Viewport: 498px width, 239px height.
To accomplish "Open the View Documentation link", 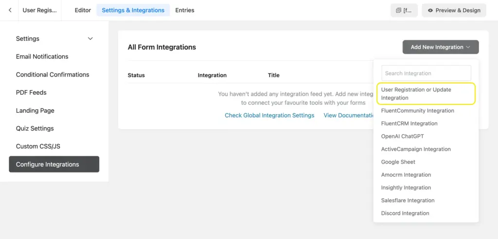I will (348, 116).
